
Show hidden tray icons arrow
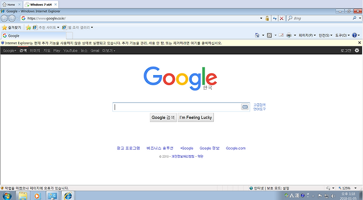point(313,196)
